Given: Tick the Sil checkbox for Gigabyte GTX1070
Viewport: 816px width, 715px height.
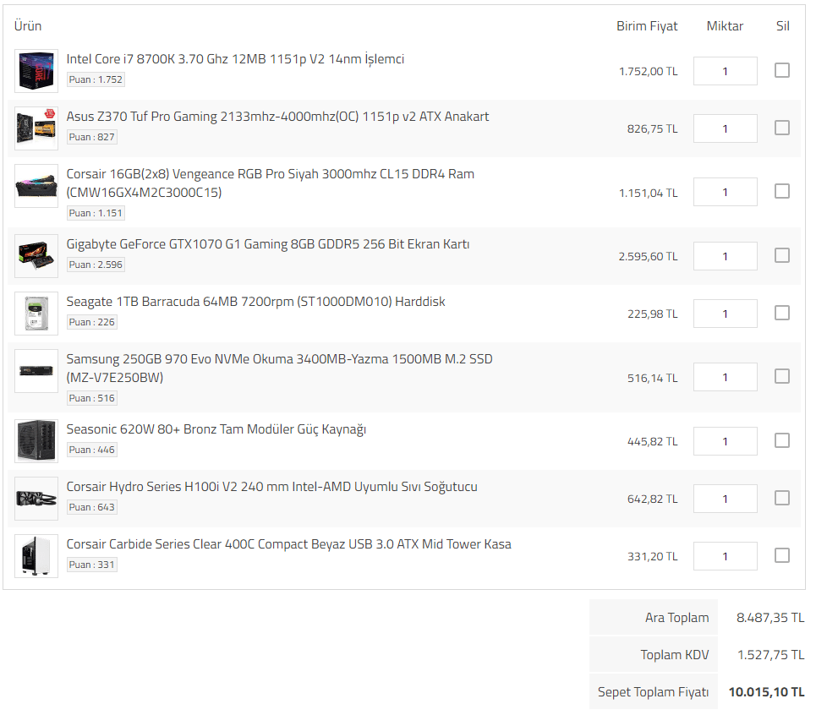Looking at the screenshot, I should tap(782, 255).
